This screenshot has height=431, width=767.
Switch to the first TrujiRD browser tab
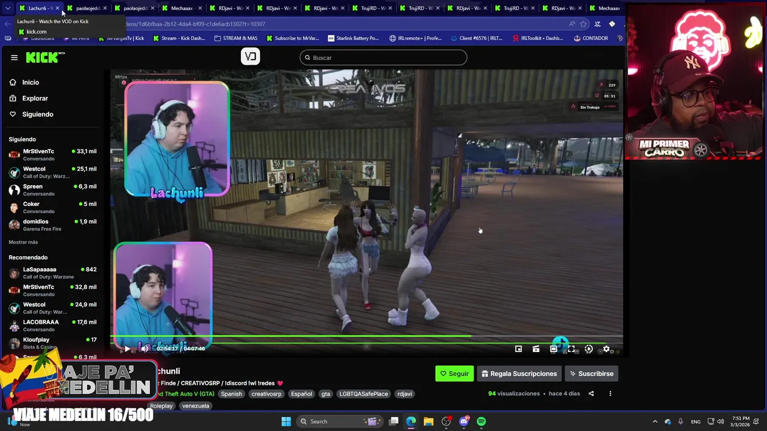(373, 8)
